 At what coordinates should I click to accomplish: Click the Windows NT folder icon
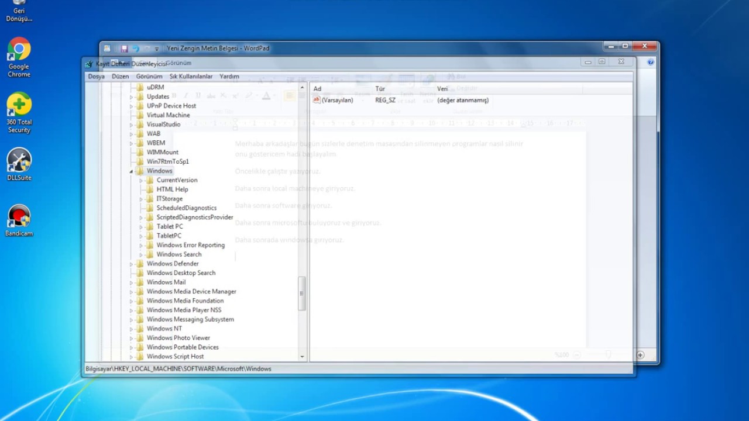[x=139, y=329]
